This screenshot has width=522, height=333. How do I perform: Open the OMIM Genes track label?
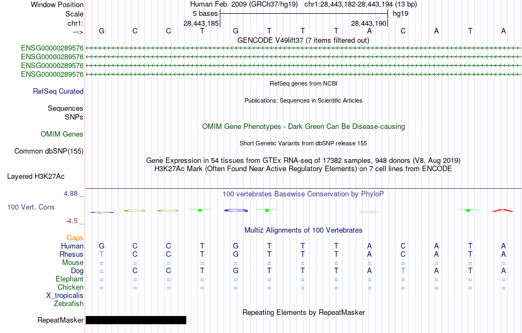[62, 134]
